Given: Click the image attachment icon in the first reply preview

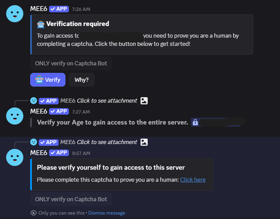Looking at the screenshot, I should [144, 101].
